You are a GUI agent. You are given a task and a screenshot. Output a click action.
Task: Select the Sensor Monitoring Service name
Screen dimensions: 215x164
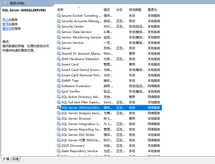[x=81, y=37]
